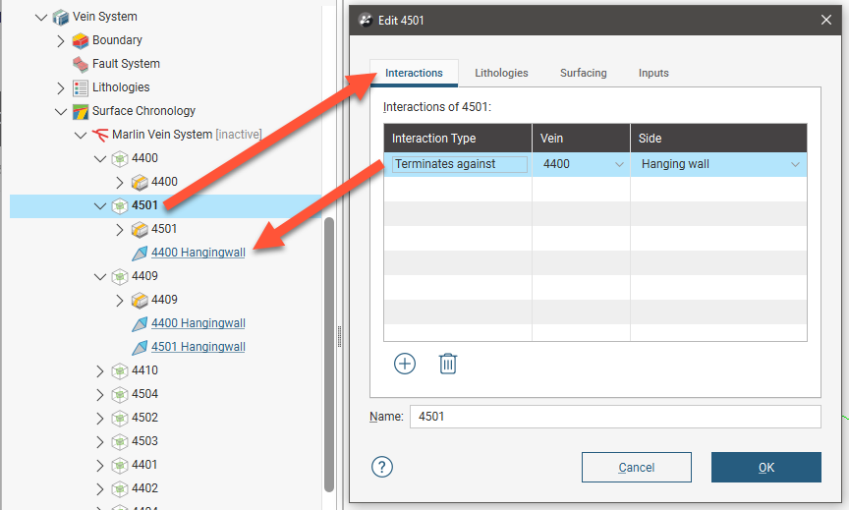Switch to the Surfacing tab
Screen dimensions: 849x510
click(x=583, y=73)
